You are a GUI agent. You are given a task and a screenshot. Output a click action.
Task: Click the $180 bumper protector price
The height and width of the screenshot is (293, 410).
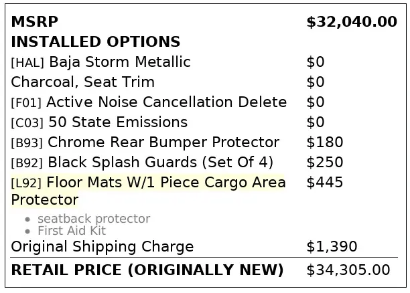click(324, 142)
